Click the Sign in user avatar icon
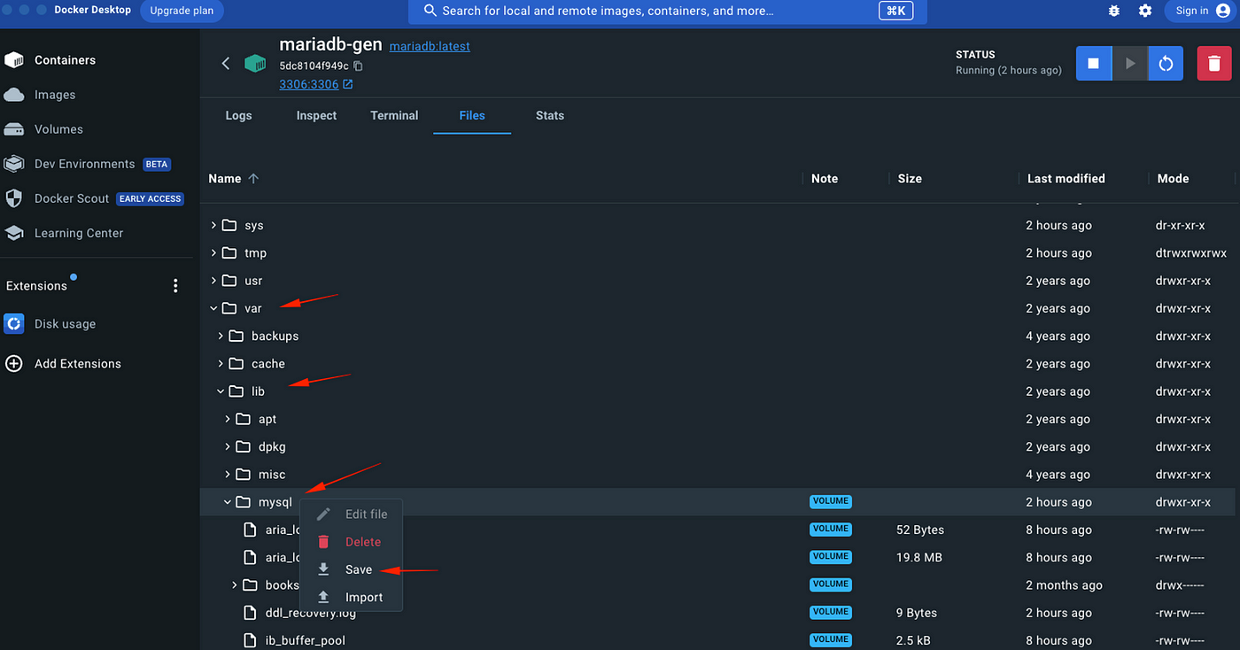 [x=1223, y=11]
